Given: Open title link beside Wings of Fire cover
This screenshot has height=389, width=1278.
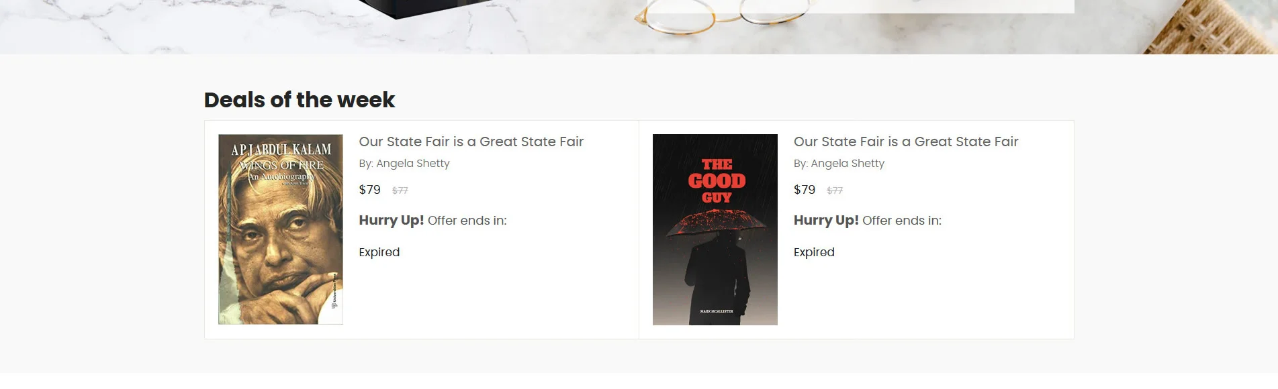Looking at the screenshot, I should [x=471, y=142].
